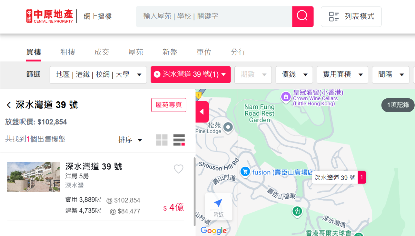Click the fusion supermarket map pin
The width and height of the screenshot is (415, 236).
[x=245, y=172]
